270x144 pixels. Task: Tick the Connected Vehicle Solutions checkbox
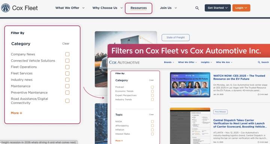(67, 61)
